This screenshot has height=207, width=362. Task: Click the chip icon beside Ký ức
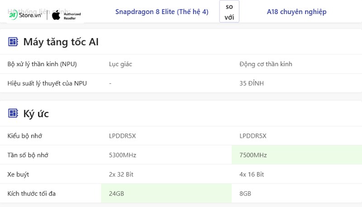tap(13, 113)
